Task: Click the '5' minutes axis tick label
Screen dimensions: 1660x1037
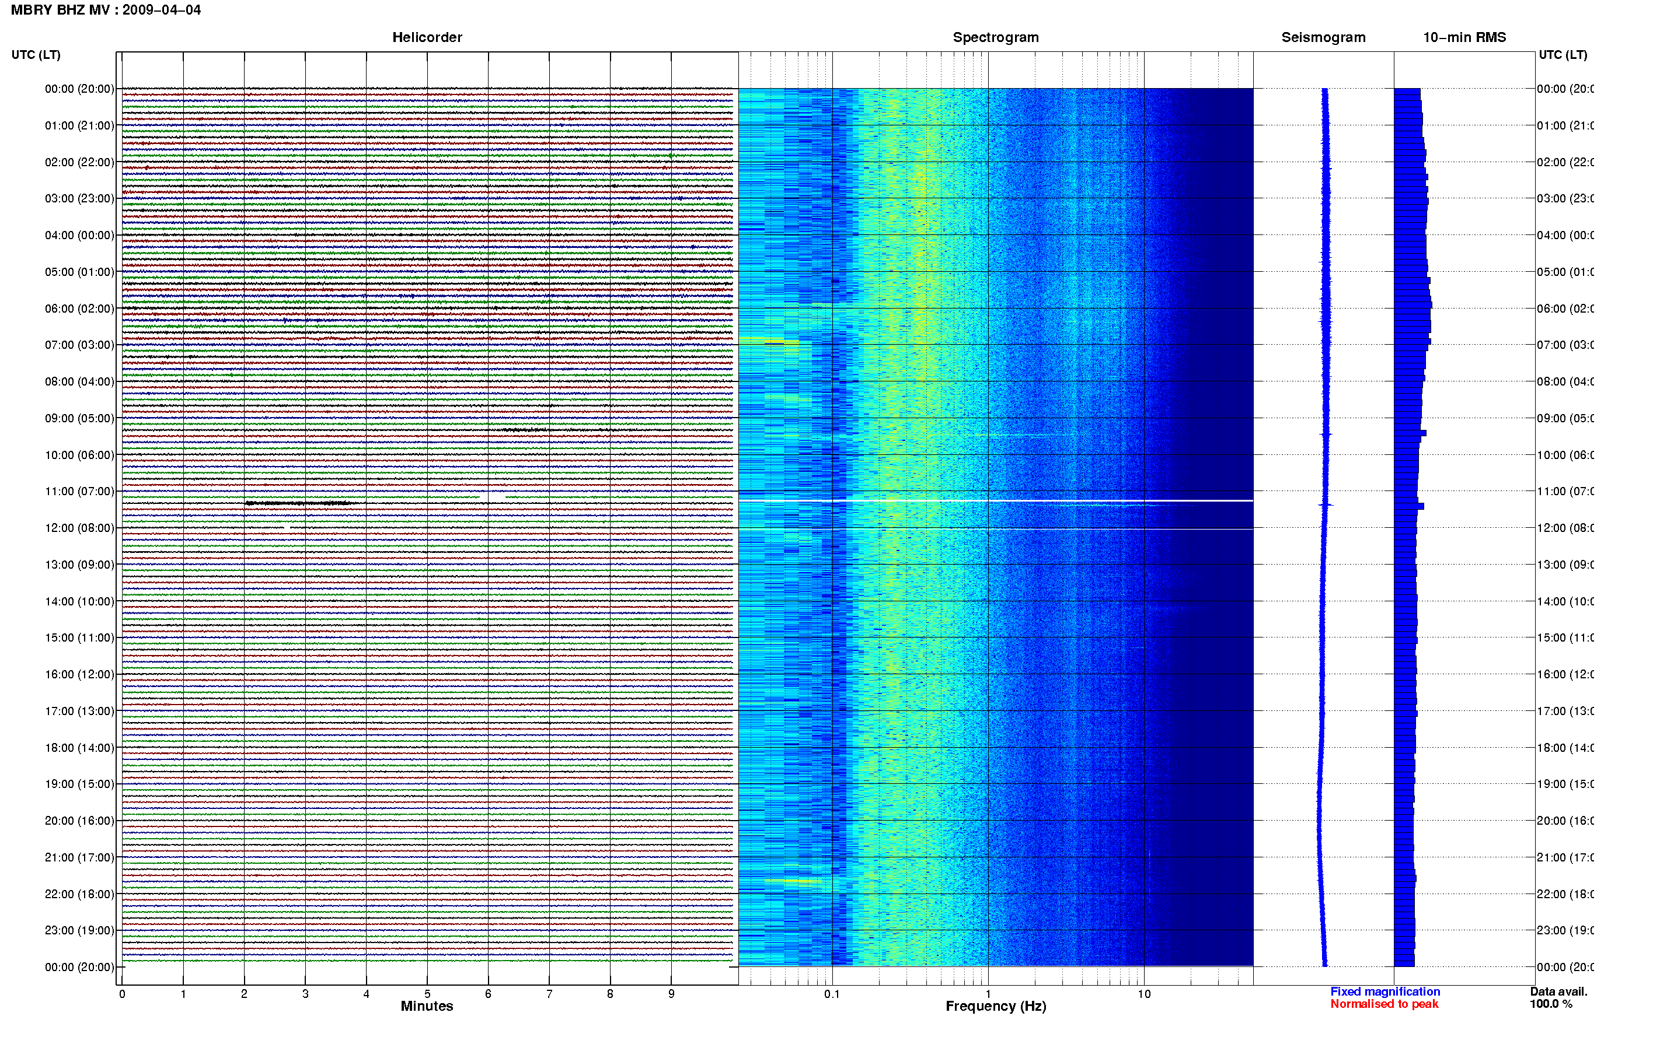Action: tap(427, 994)
